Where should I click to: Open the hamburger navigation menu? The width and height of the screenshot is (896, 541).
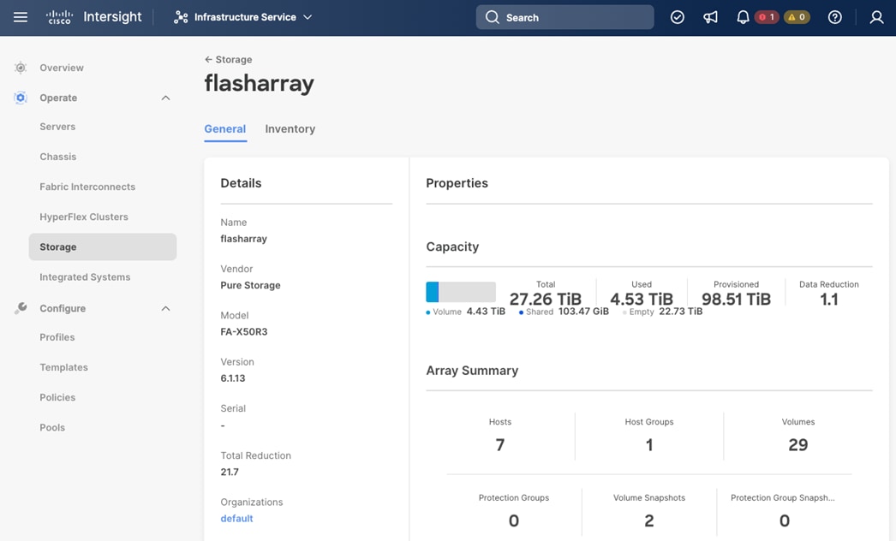[21, 17]
